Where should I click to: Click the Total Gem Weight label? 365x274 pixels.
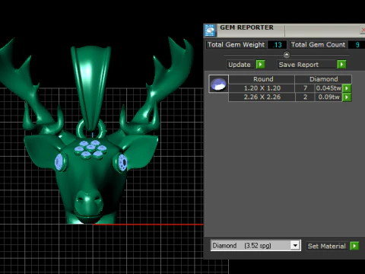pos(236,45)
